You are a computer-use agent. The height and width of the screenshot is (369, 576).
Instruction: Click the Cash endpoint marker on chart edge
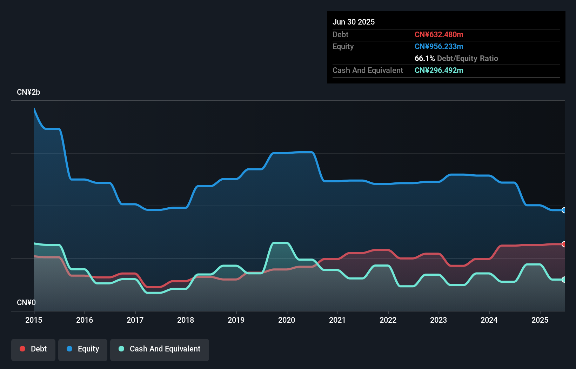pyautogui.click(x=564, y=280)
